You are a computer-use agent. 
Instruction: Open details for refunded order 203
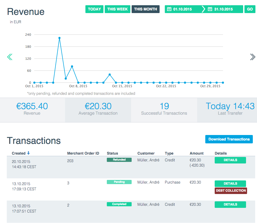[x=230, y=160]
